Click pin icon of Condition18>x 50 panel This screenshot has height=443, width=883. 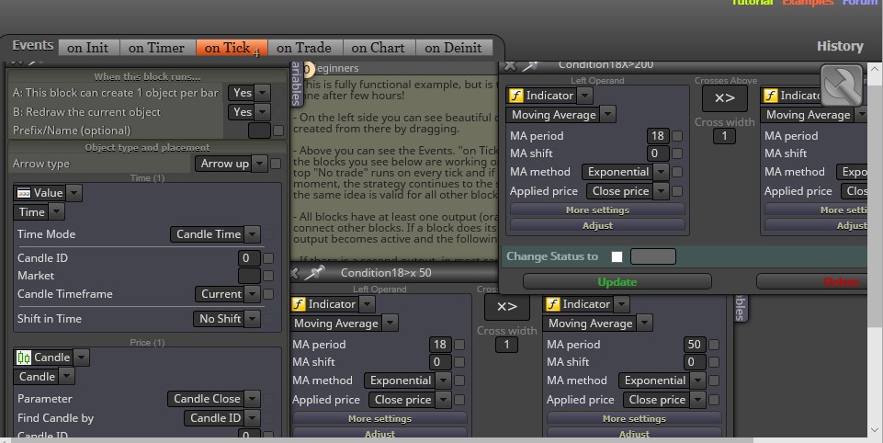pyautogui.click(x=314, y=273)
